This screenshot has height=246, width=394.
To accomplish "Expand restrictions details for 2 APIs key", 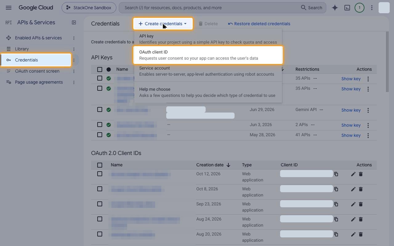I will [313, 125].
